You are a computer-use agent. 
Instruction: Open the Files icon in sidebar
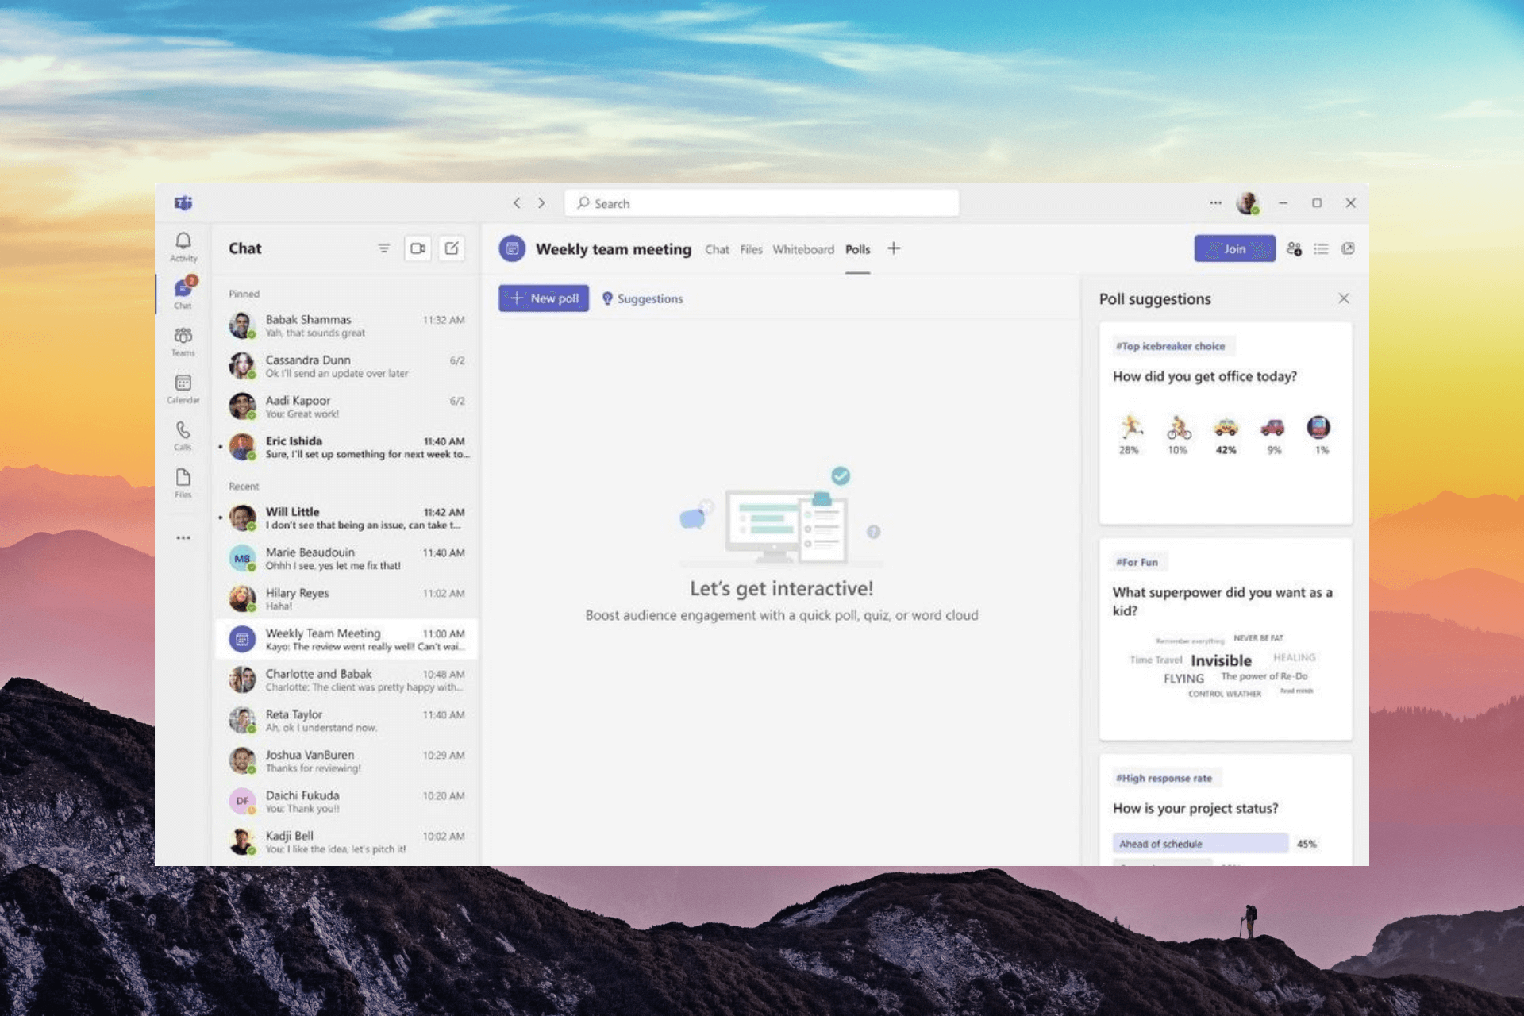(x=183, y=483)
